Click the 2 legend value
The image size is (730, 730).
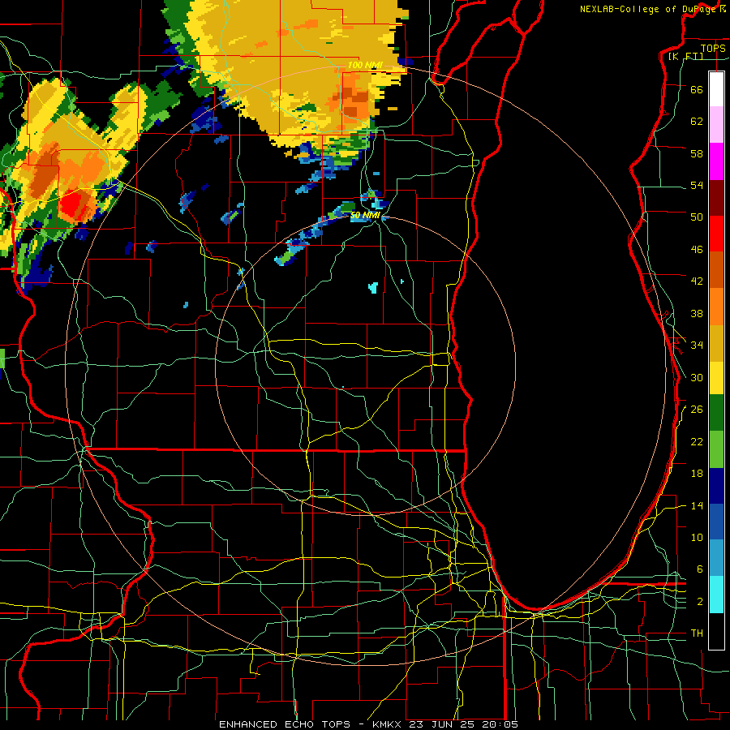(x=699, y=602)
